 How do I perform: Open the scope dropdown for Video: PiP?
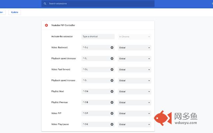tap(134, 114)
